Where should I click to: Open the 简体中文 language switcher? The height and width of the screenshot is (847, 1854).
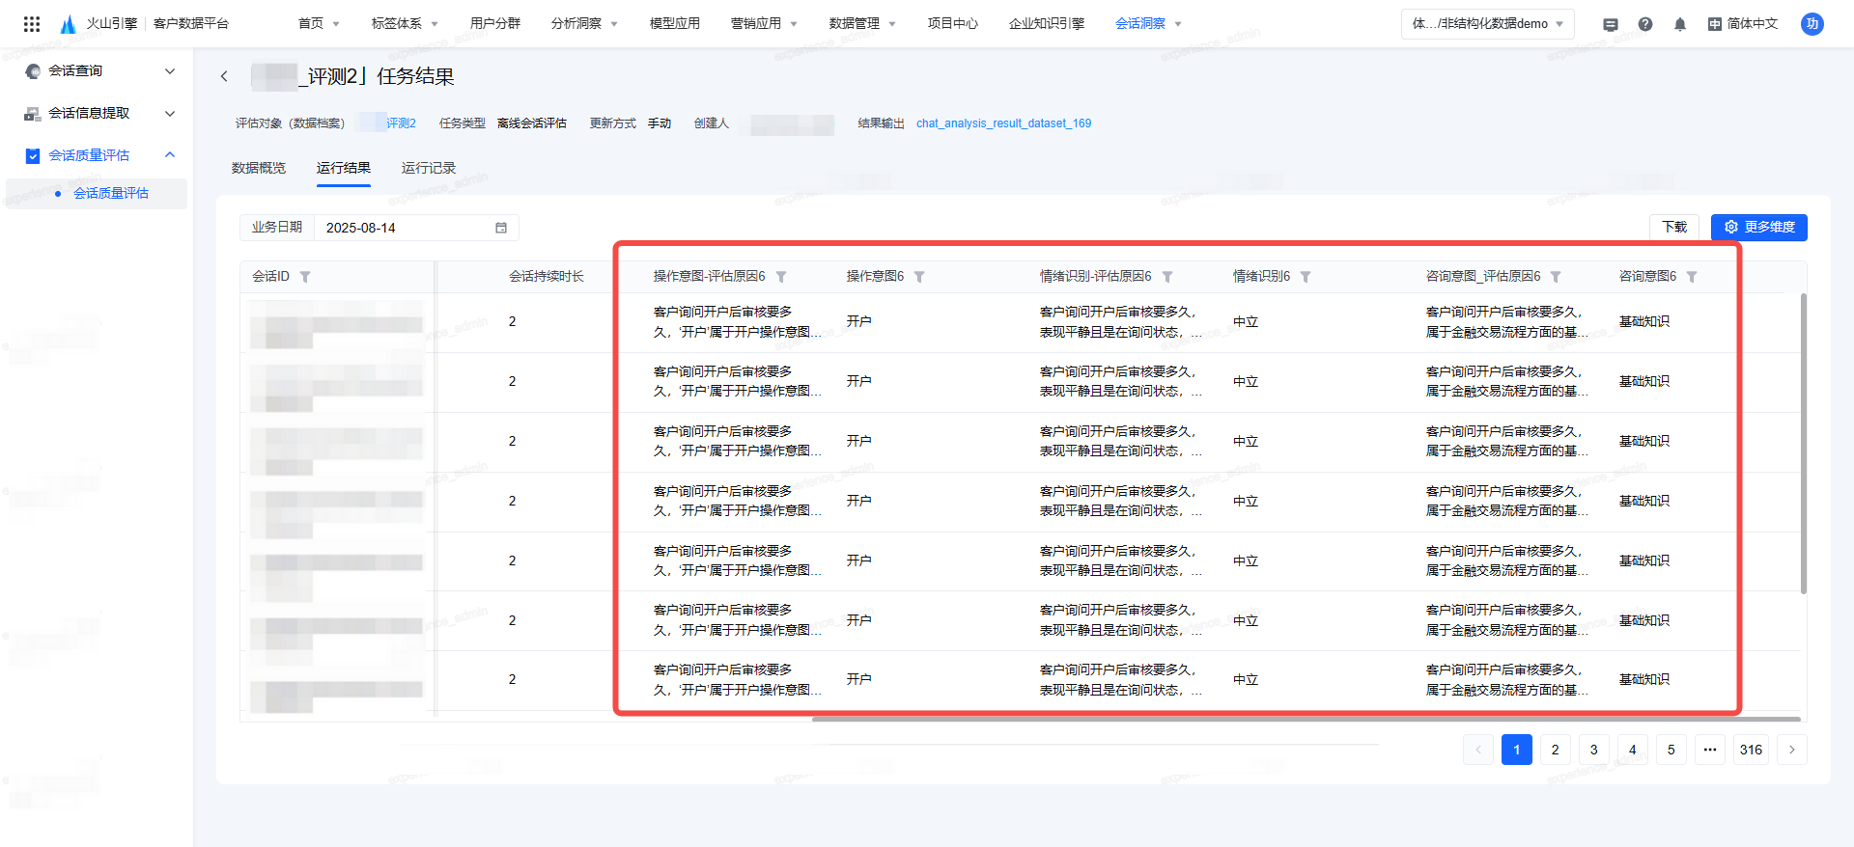point(1743,24)
